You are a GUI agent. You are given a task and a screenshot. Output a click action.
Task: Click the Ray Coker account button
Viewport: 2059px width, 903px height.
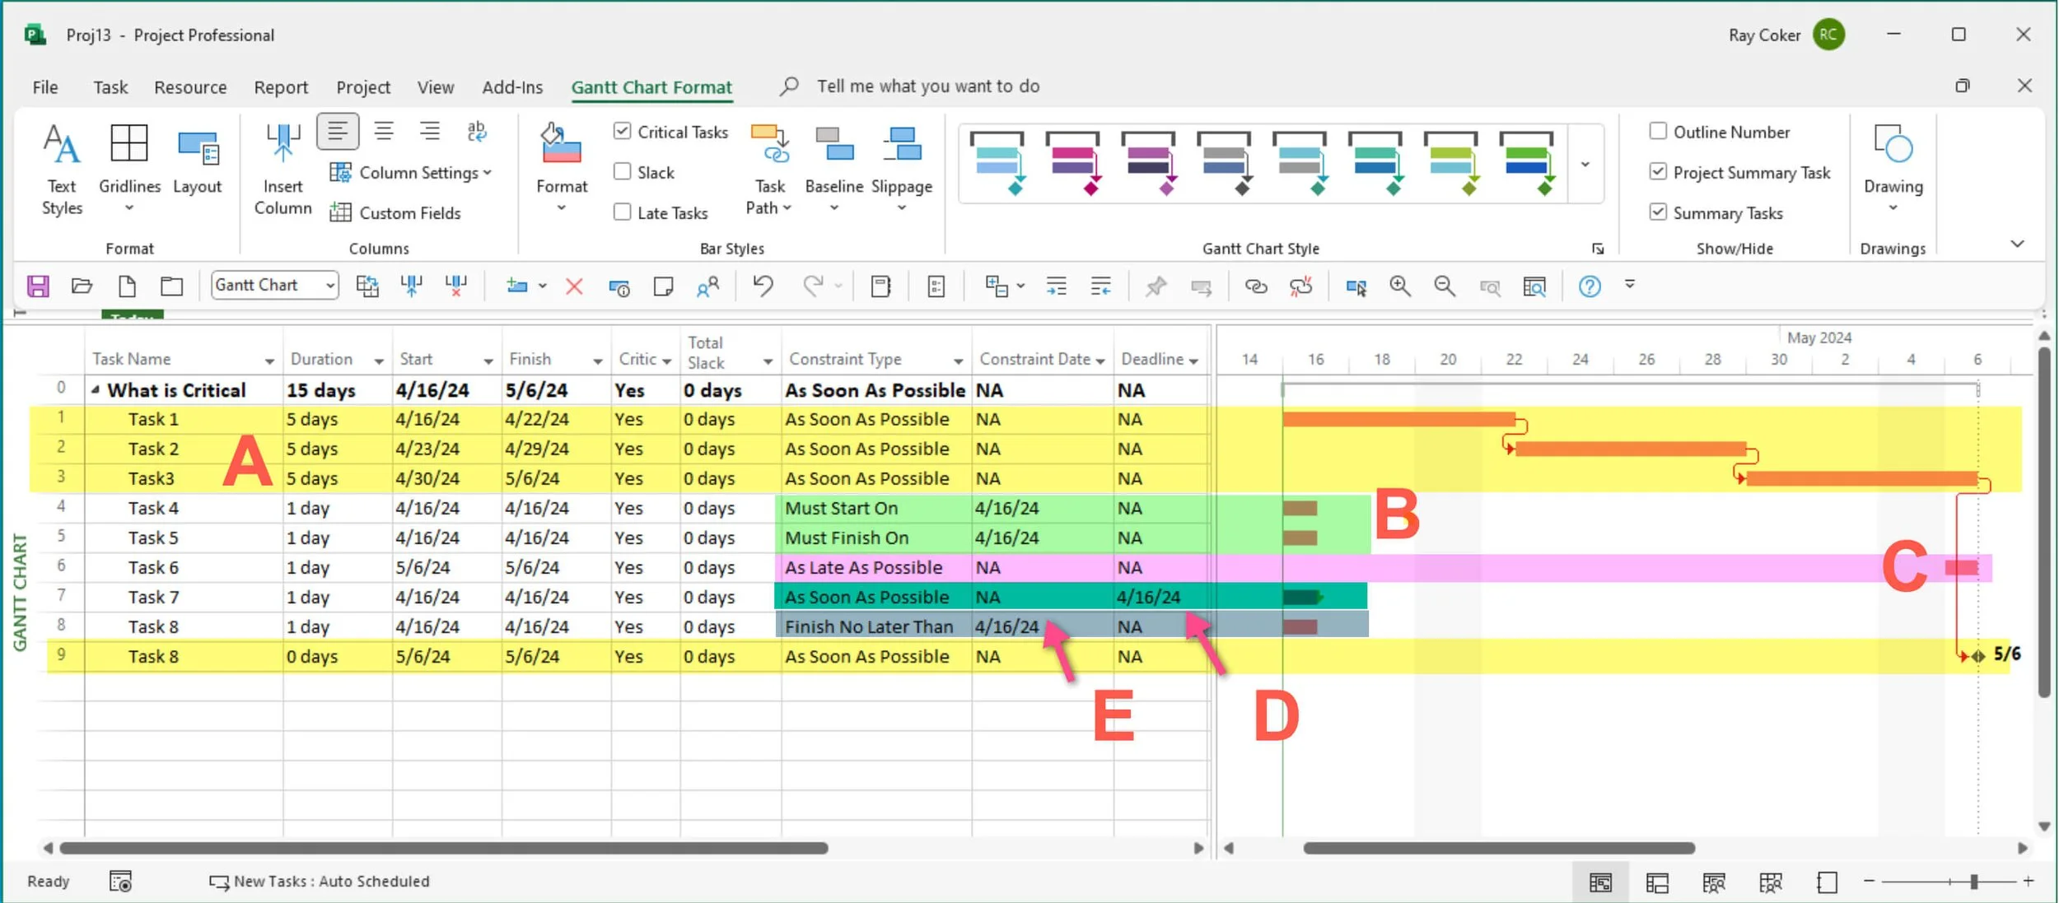(x=1786, y=35)
